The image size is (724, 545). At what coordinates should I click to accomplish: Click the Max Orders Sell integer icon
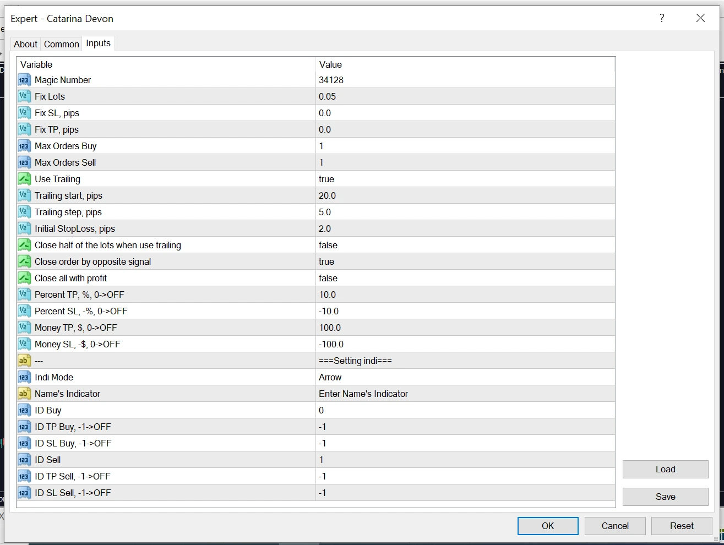pyautogui.click(x=24, y=162)
